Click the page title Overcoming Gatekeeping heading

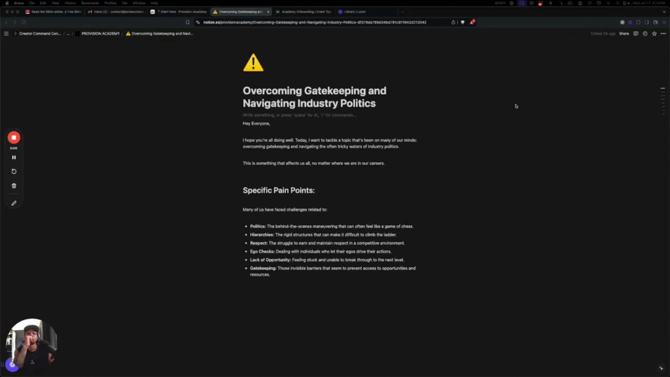click(315, 97)
